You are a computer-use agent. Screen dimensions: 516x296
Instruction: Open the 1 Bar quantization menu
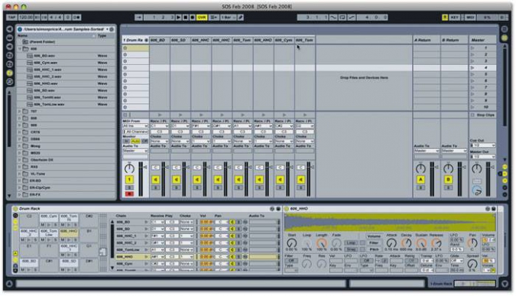tap(228, 17)
